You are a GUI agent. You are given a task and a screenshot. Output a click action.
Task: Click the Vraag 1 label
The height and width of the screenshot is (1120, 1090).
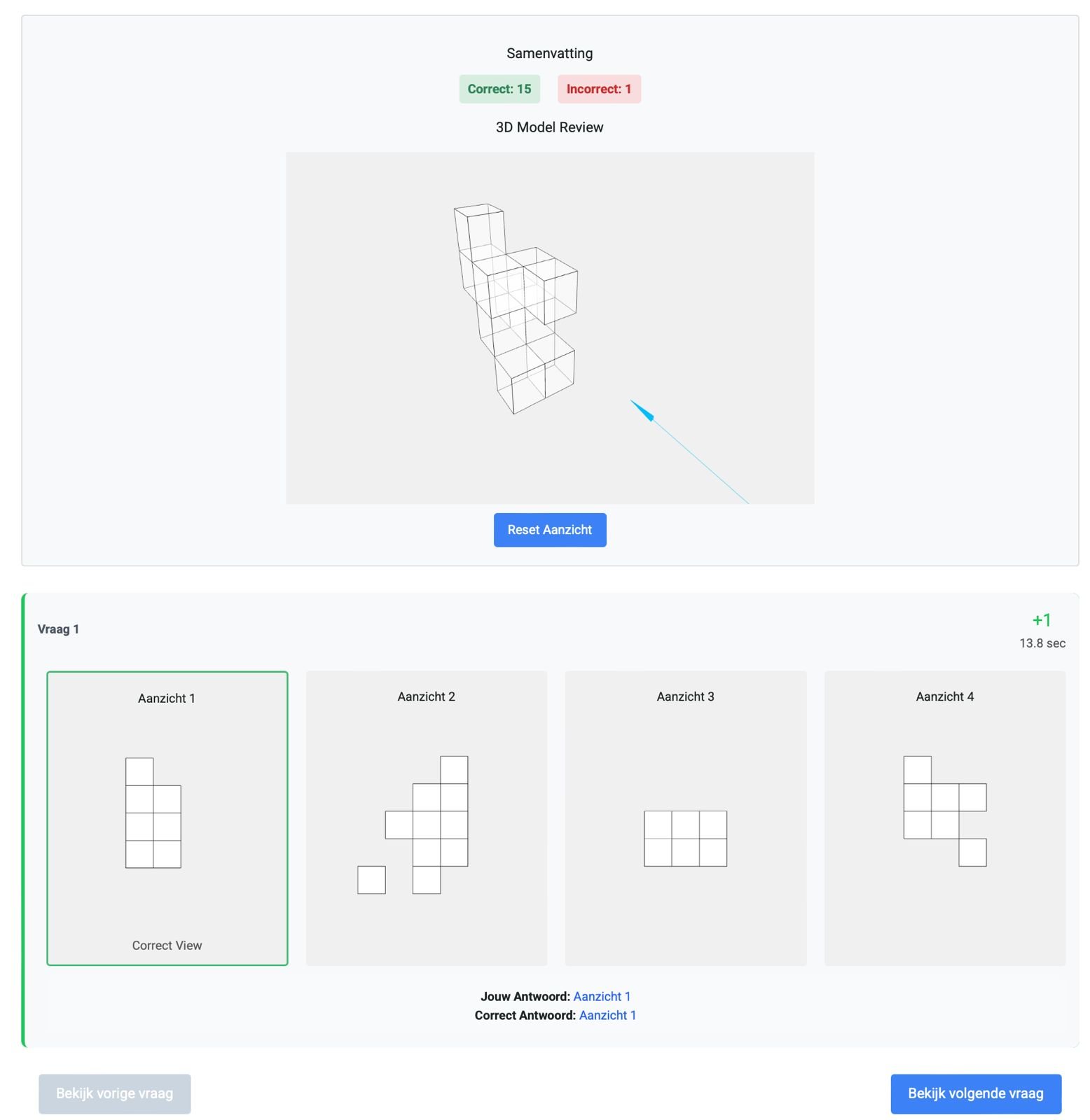[x=58, y=629]
